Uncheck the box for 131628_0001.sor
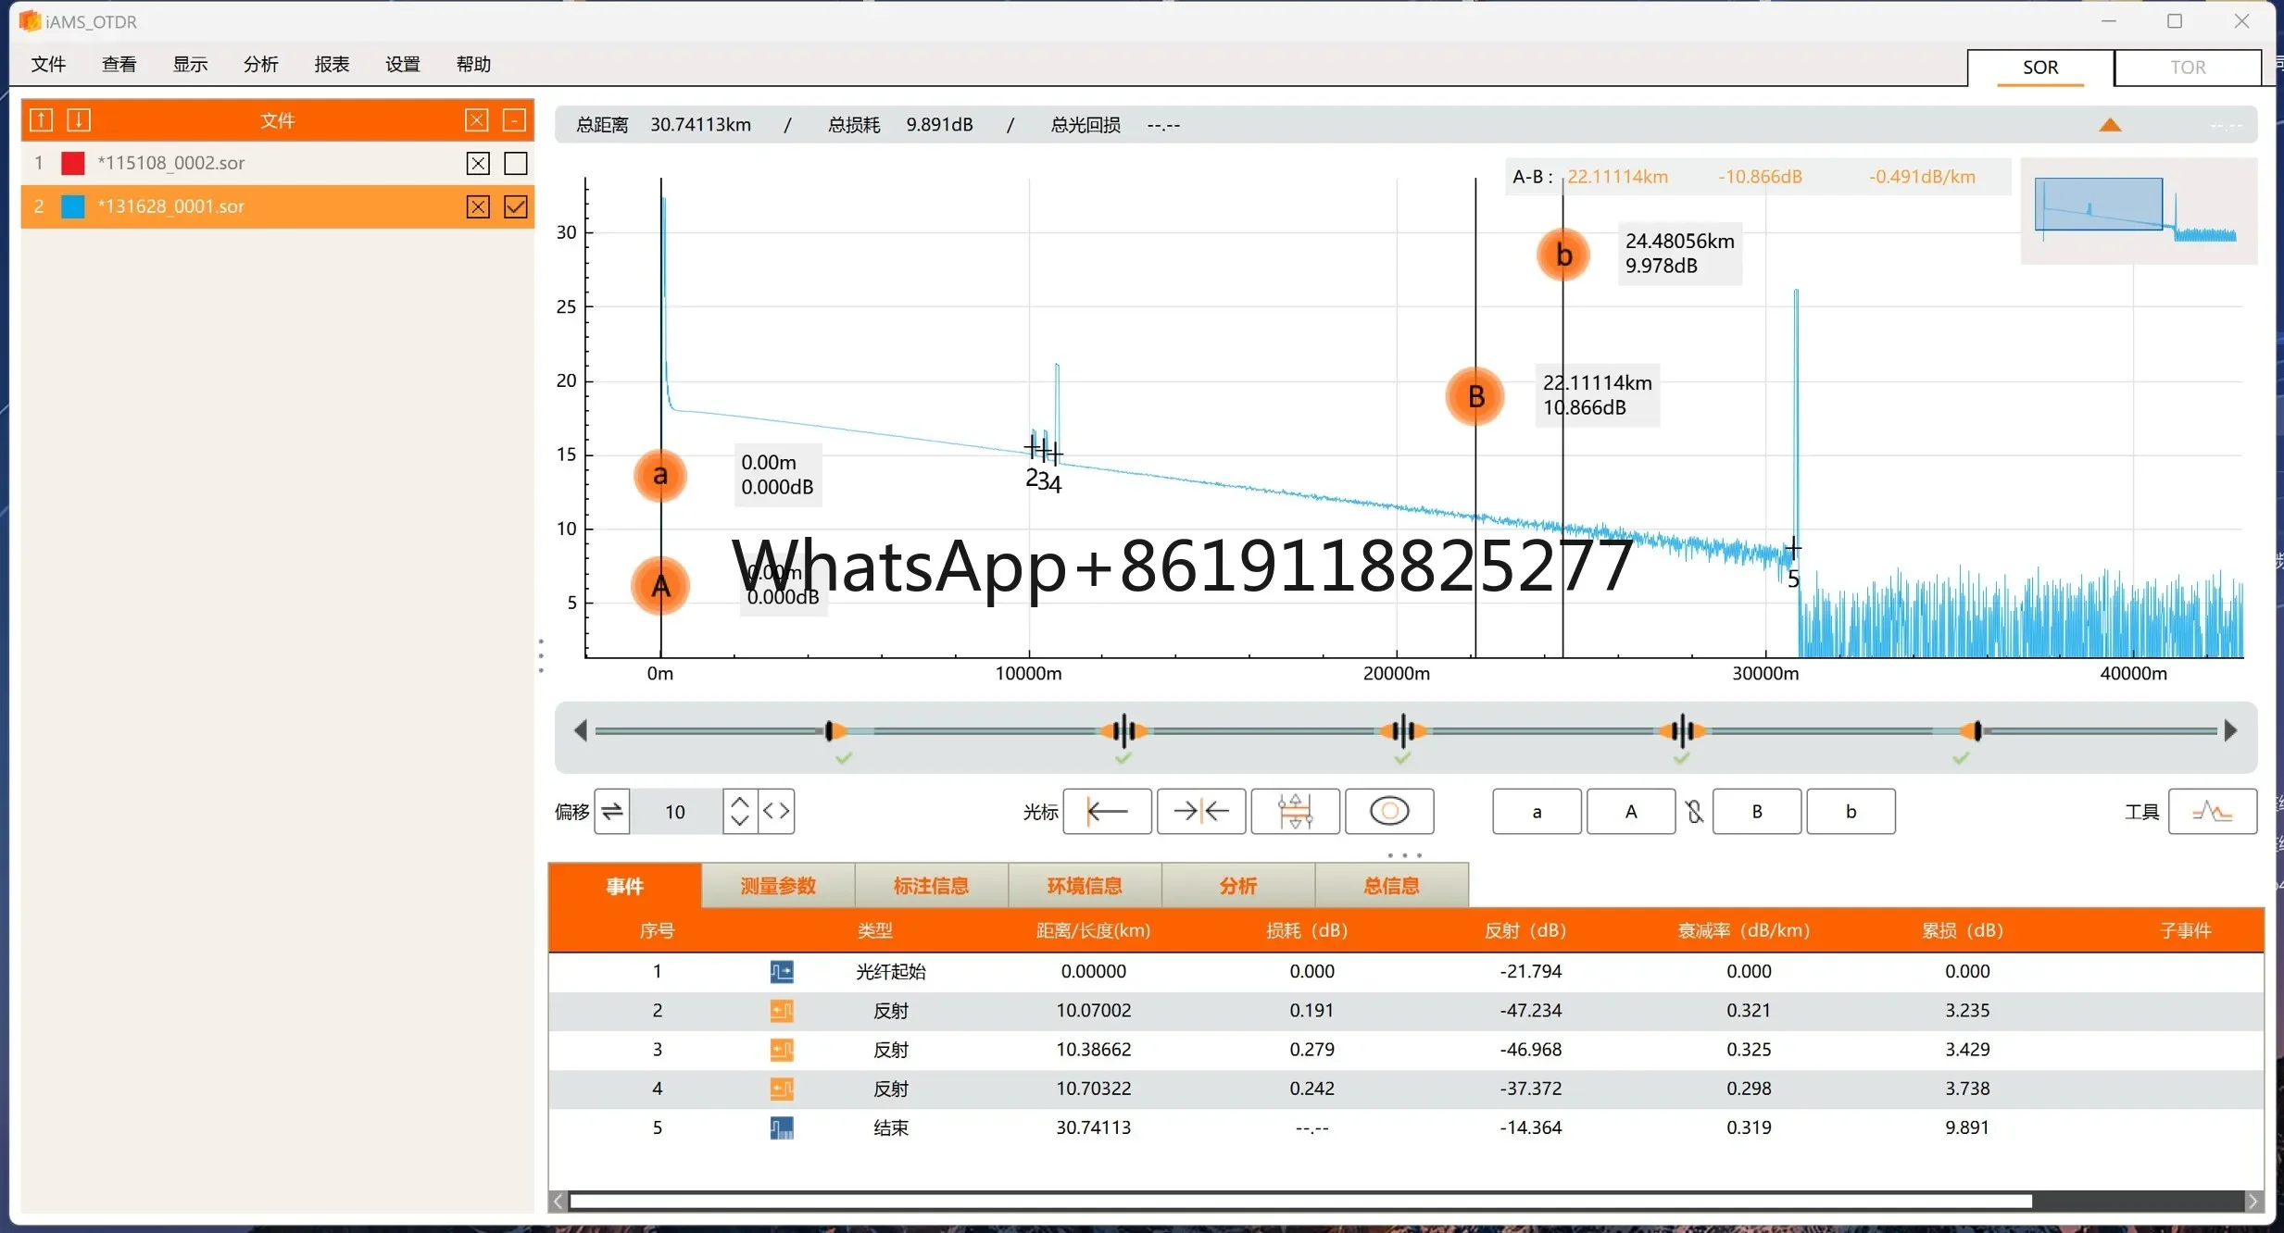Screen dimensions: 2284x1233 coord(516,206)
